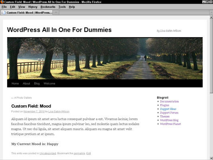Screen dimensions: 213x160
Task: Open the Plugins blogroll link
Action: click(x=165, y=105)
